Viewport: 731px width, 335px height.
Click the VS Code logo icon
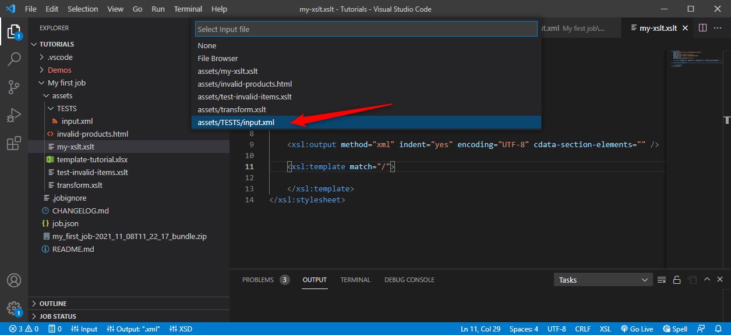tap(10, 9)
